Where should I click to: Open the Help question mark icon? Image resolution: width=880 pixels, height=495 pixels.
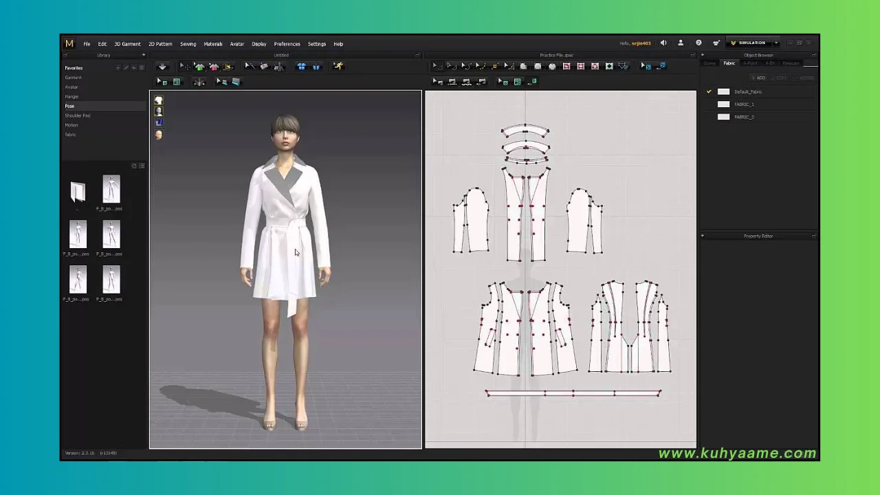[x=698, y=43]
